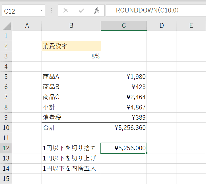Select column B header
This screenshot has height=184, width=206.
(x=71, y=26)
